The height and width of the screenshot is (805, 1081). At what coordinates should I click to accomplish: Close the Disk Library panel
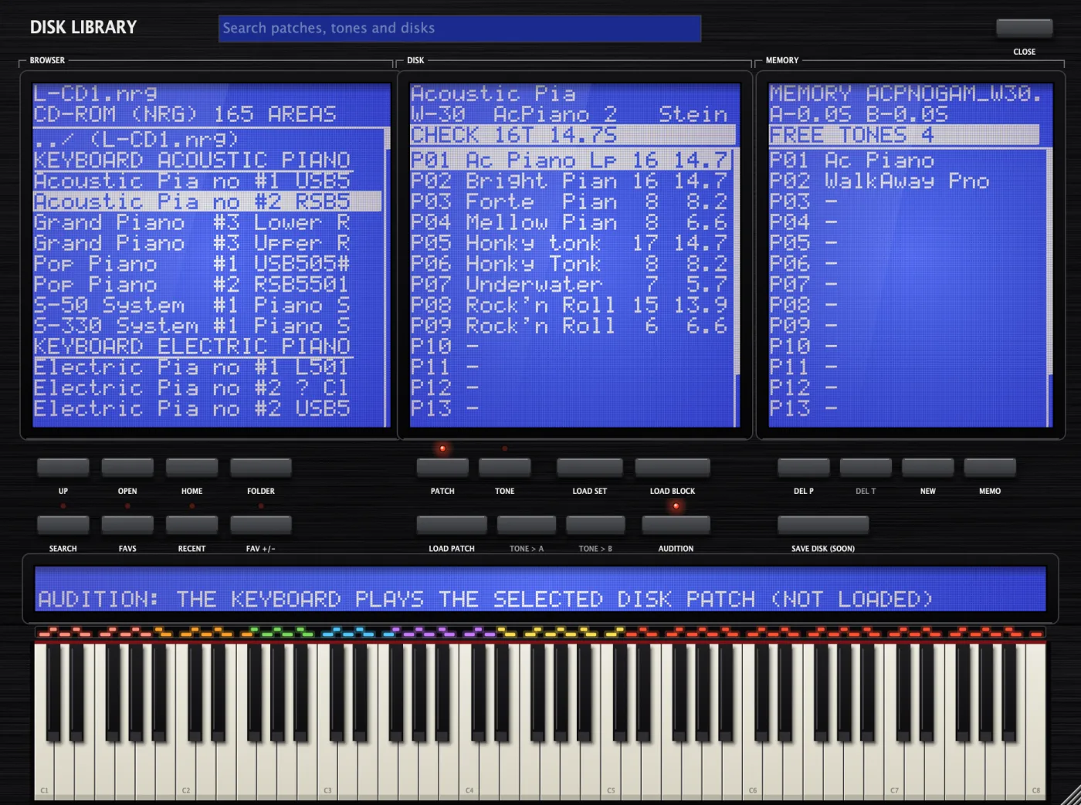[x=1025, y=29]
